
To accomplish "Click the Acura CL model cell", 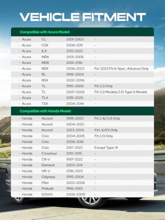I will pyautogui.click(x=44, y=39).
